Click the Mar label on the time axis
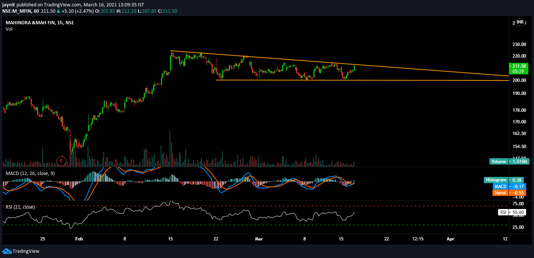Viewport: 534px width, 258px height. coord(259,239)
